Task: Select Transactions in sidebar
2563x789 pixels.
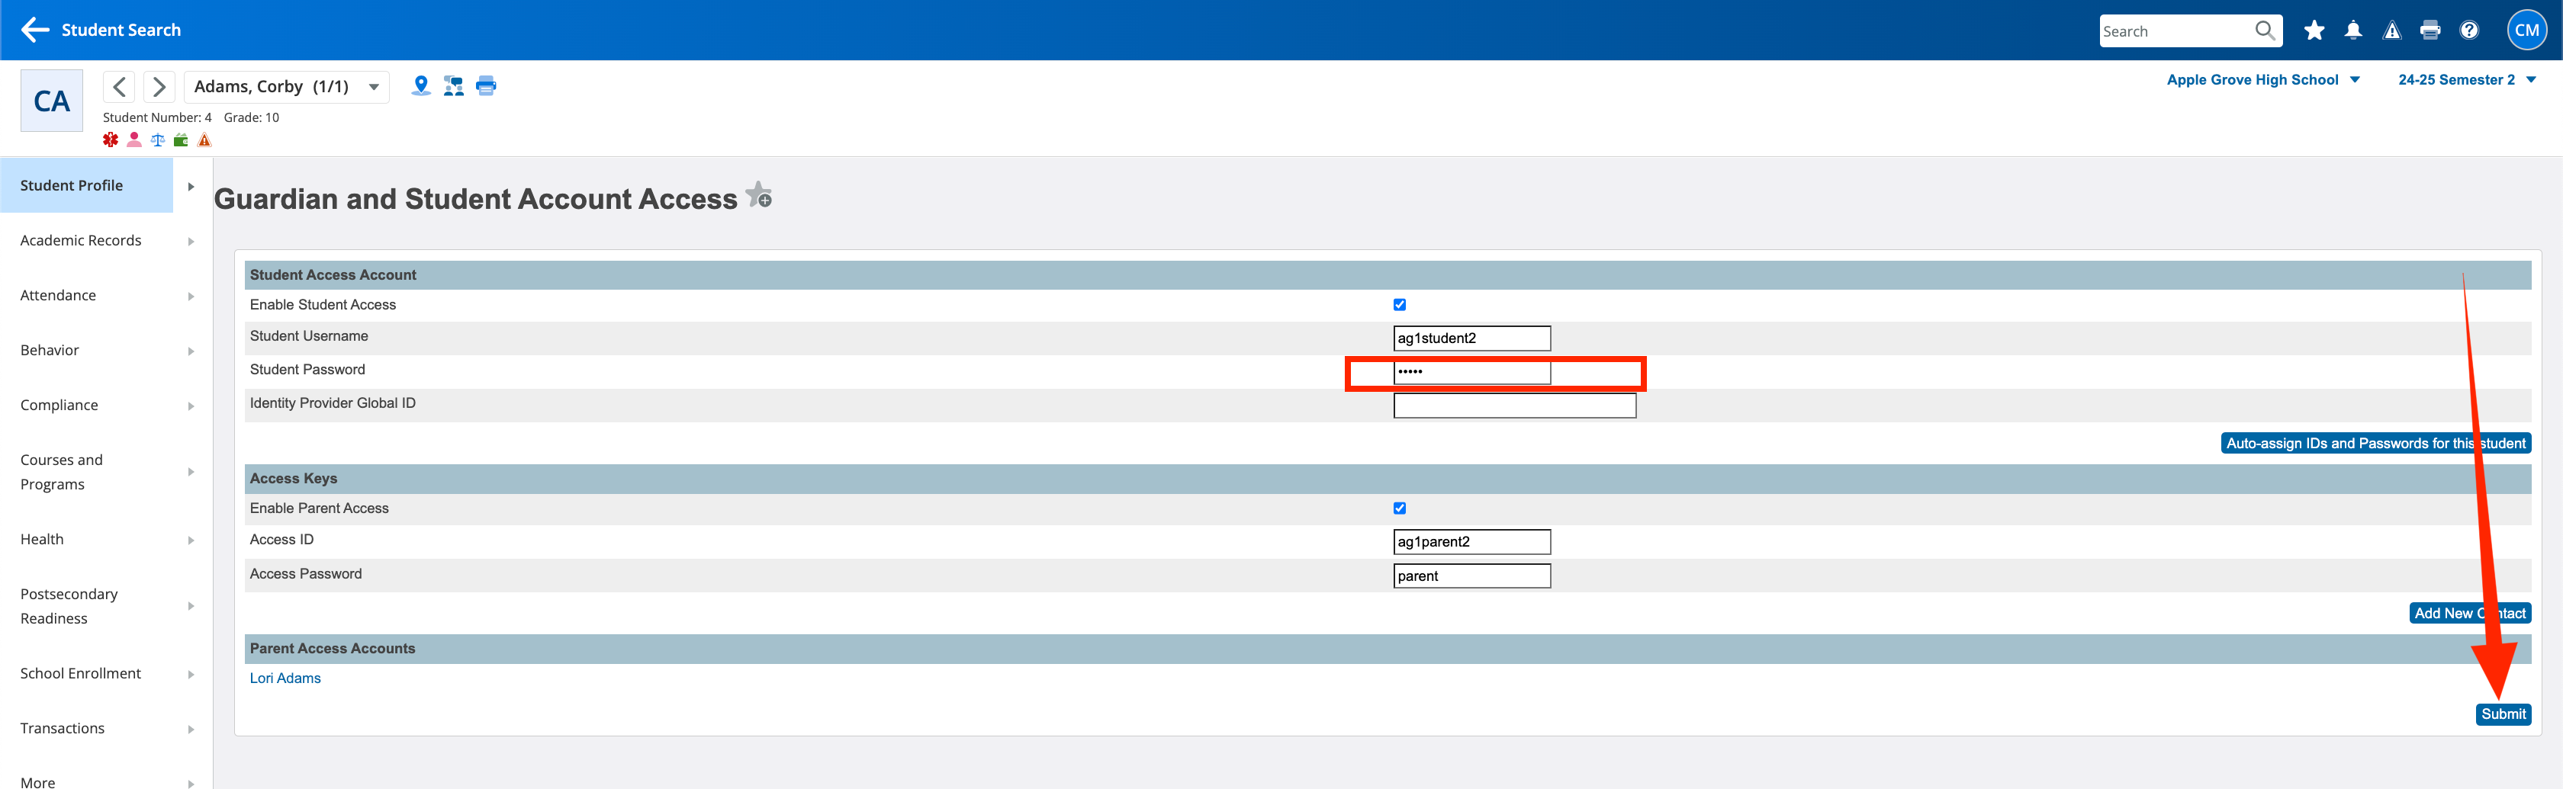Action: coord(62,727)
